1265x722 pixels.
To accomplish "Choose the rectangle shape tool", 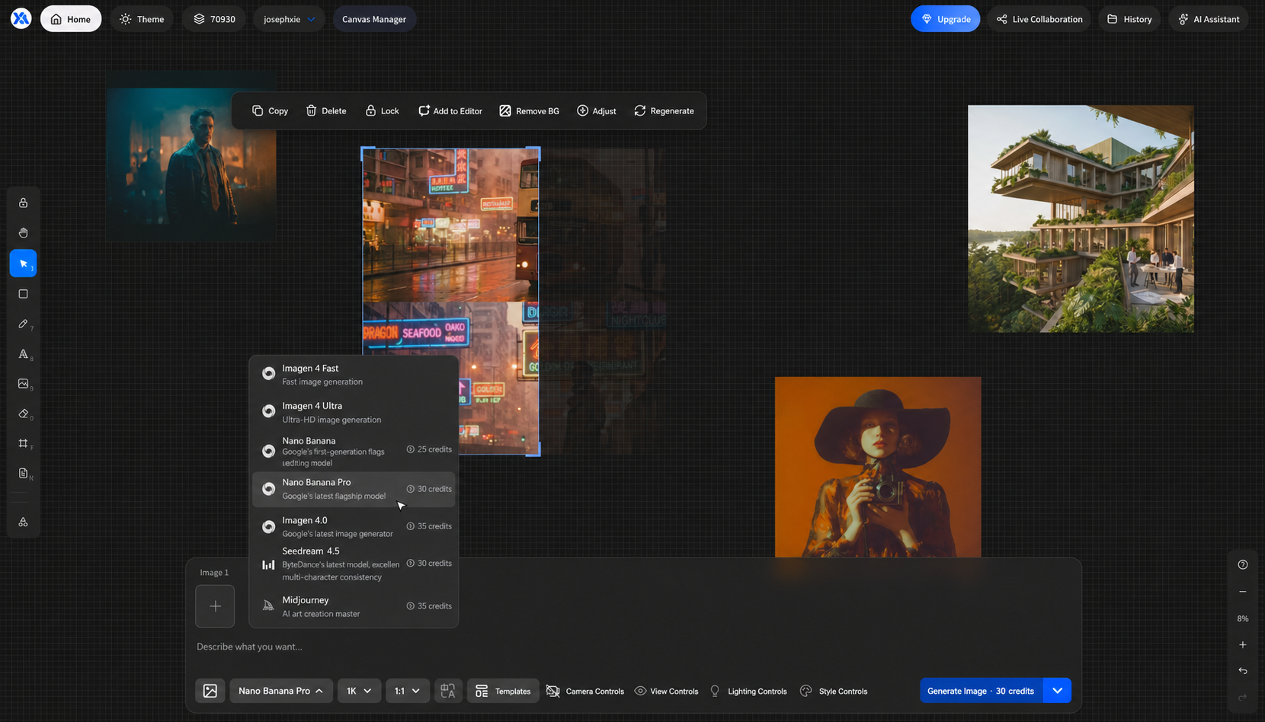I will coord(23,294).
